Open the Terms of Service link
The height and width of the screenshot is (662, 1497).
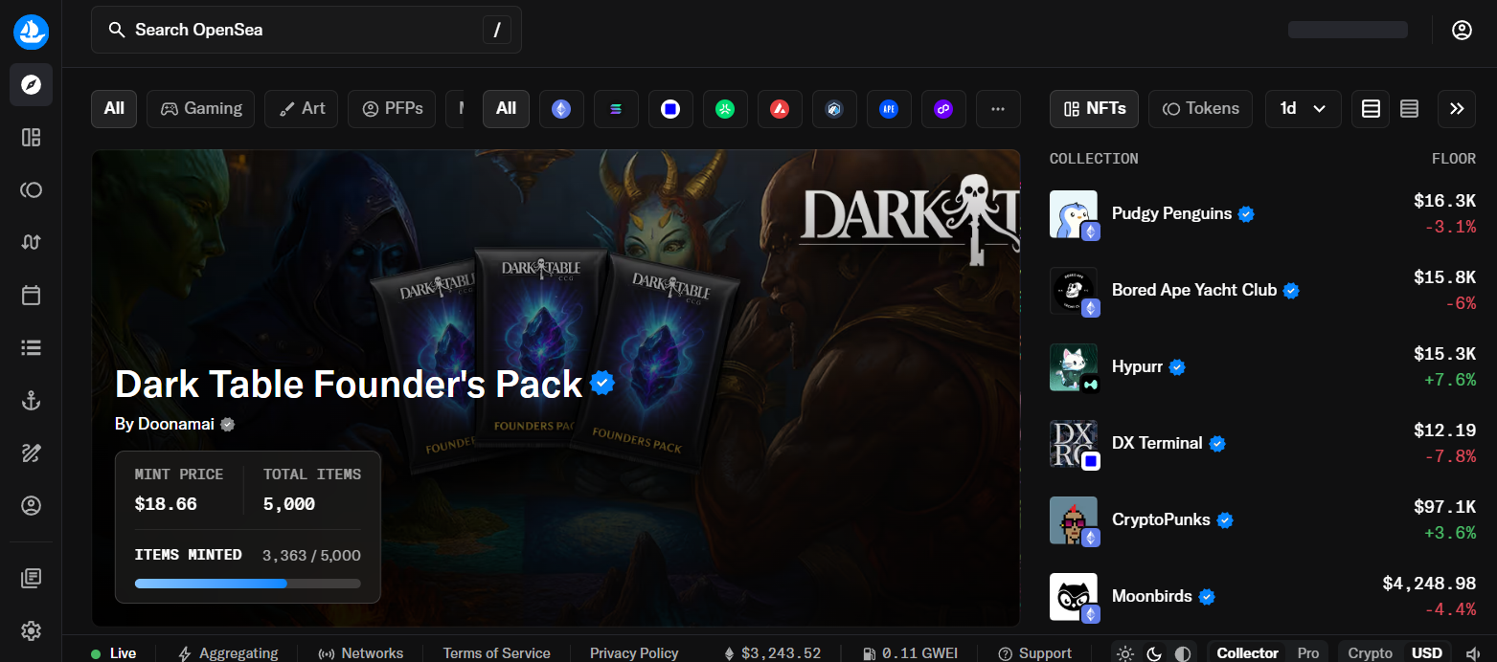tap(496, 653)
